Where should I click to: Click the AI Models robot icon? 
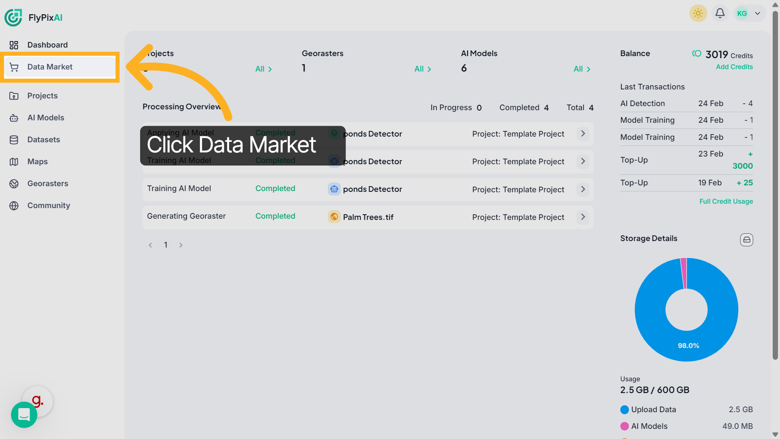14,118
